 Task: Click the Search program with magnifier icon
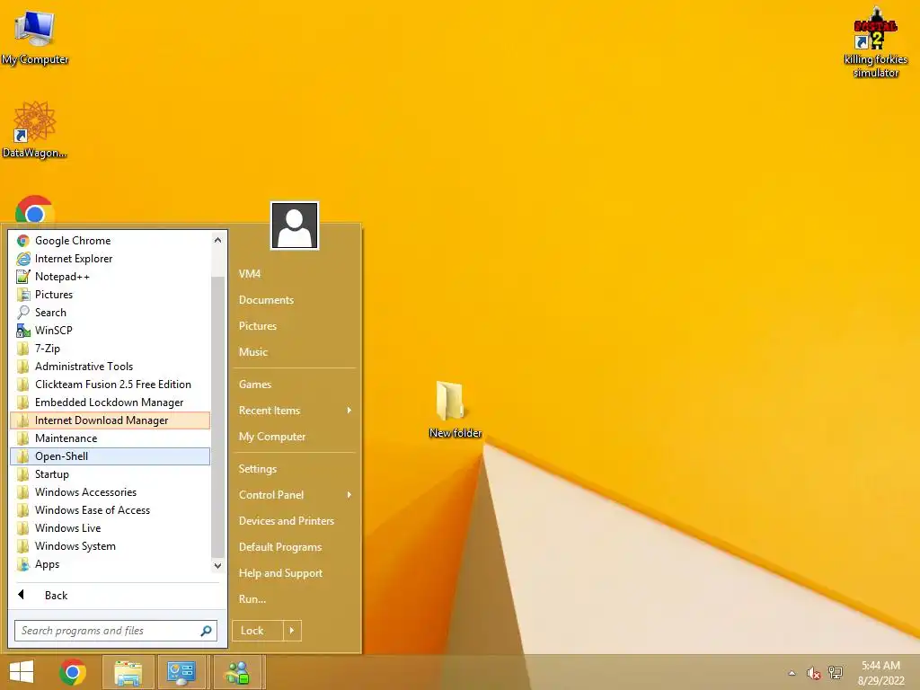pyautogui.click(x=110, y=313)
